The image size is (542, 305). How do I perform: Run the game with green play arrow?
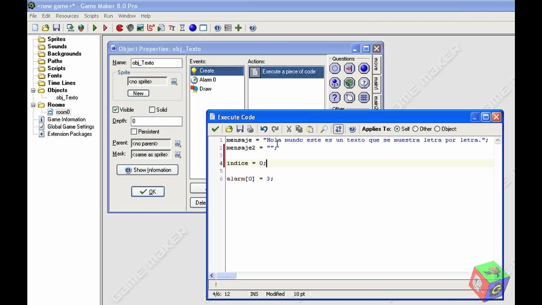pos(95,28)
